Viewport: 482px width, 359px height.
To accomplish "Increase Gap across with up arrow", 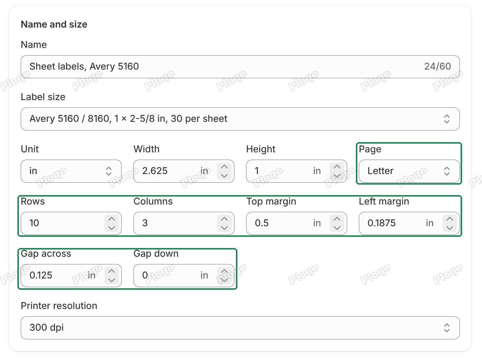I will (x=112, y=271).
